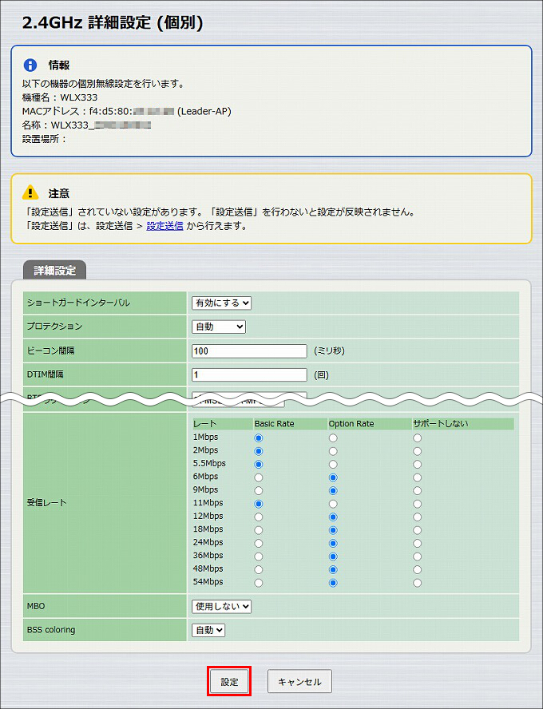This screenshot has width=543, height=709.
Task: Focus the DTIM間隔 input field
Action: 249,374
